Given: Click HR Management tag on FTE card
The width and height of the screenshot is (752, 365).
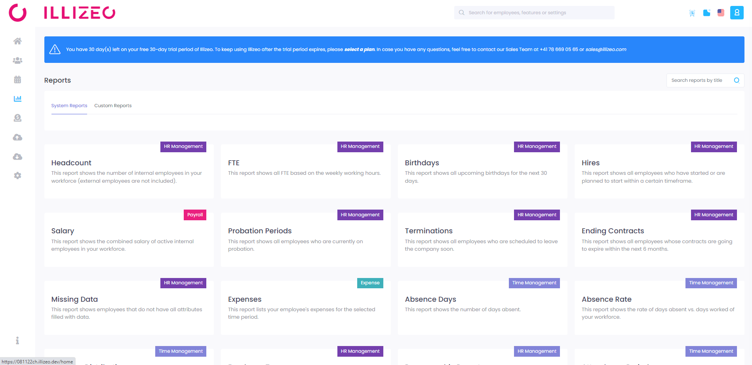Looking at the screenshot, I should click(x=360, y=146).
